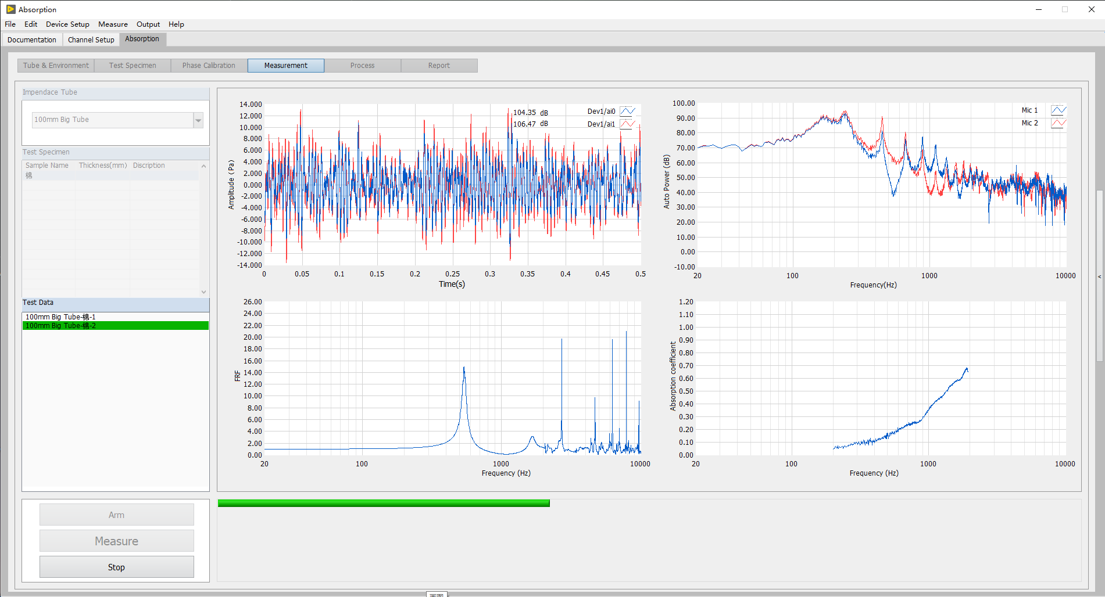Click the Measure button
Image resolution: width=1105 pixels, height=597 pixels.
[x=116, y=541]
